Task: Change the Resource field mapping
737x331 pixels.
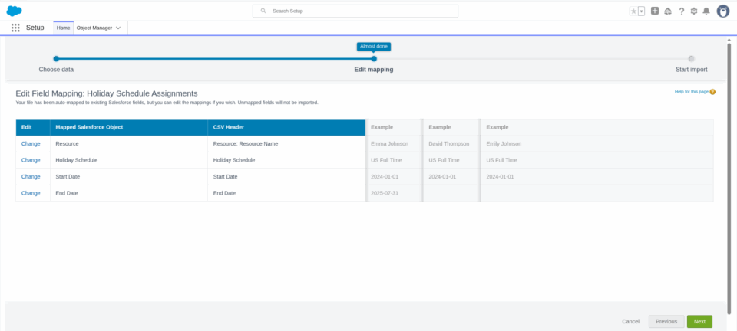Action: pyautogui.click(x=31, y=143)
